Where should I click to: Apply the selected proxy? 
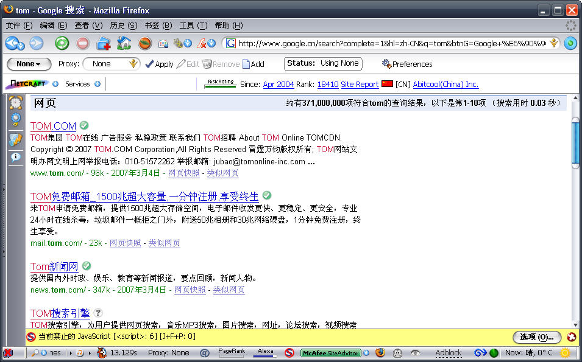(x=159, y=64)
